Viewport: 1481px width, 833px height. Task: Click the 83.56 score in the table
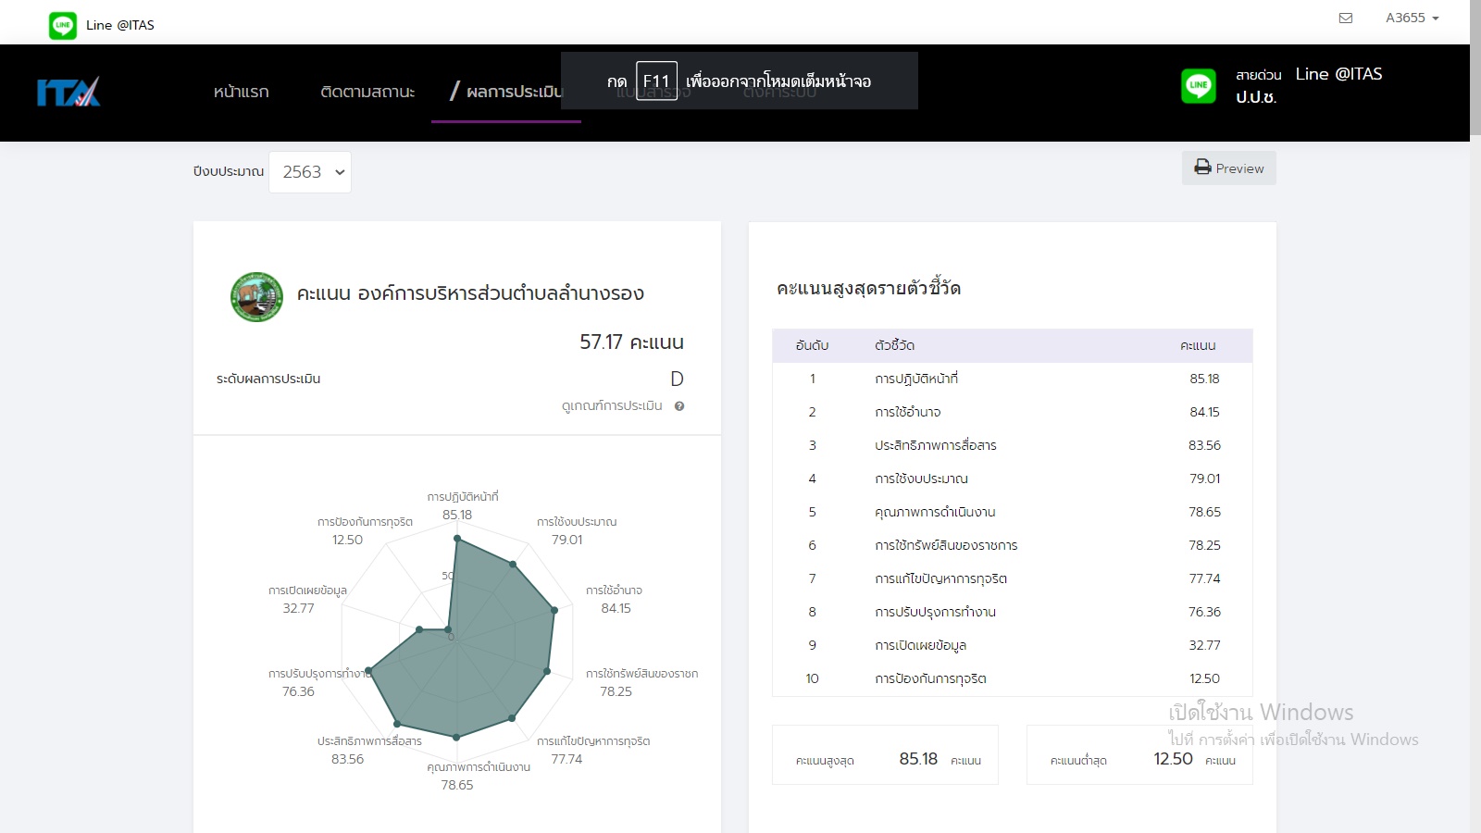[x=1204, y=445]
